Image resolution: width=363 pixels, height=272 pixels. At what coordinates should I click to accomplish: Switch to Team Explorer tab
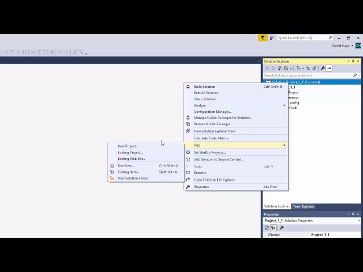[x=303, y=206]
